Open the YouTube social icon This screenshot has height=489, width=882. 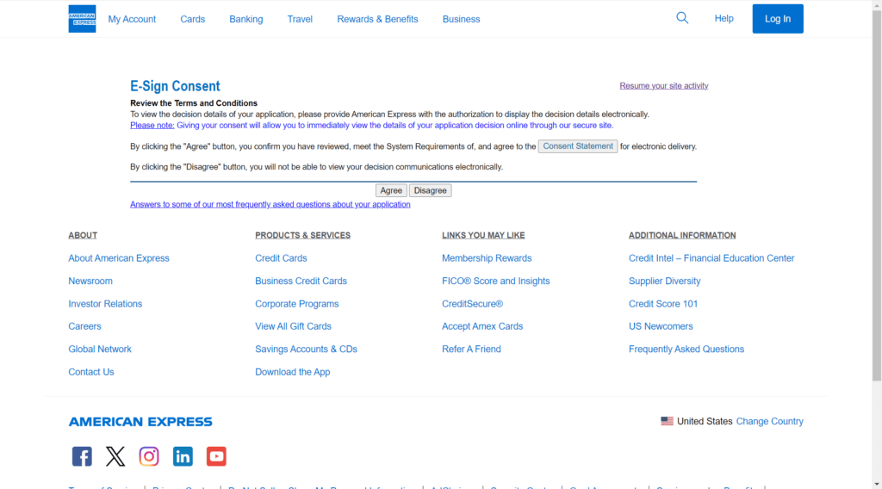click(x=216, y=456)
